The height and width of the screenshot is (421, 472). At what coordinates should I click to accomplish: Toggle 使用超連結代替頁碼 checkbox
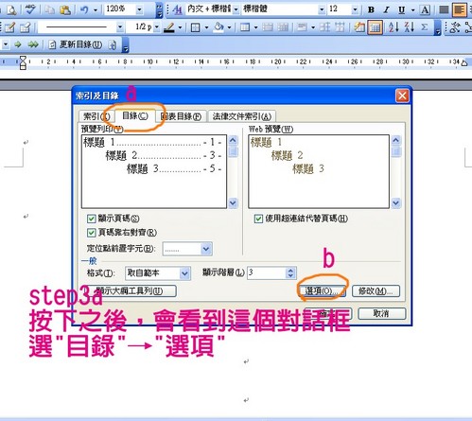tap(258, 219)
